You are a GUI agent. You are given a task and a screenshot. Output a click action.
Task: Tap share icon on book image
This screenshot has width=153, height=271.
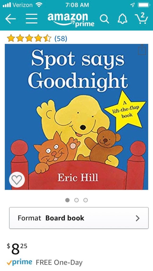(142, 49)
